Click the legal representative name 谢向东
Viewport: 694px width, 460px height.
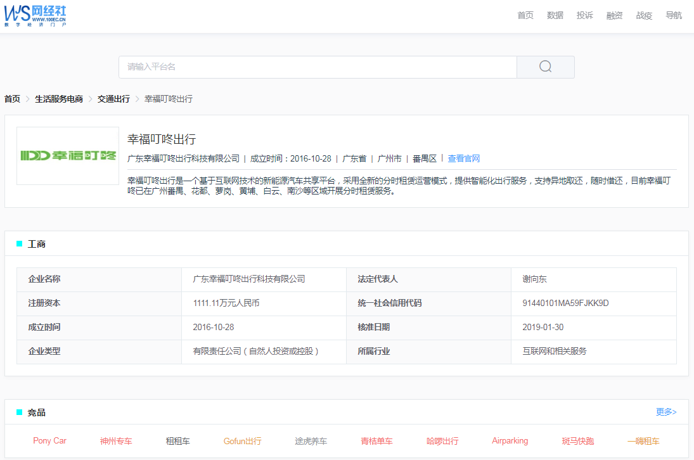pos(535,279)
